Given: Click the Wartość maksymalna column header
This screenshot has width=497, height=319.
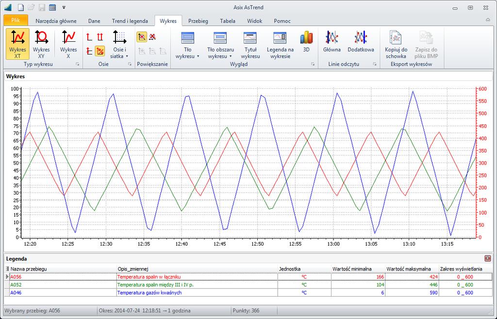Looking at the screenshot, I should (412, 269).
